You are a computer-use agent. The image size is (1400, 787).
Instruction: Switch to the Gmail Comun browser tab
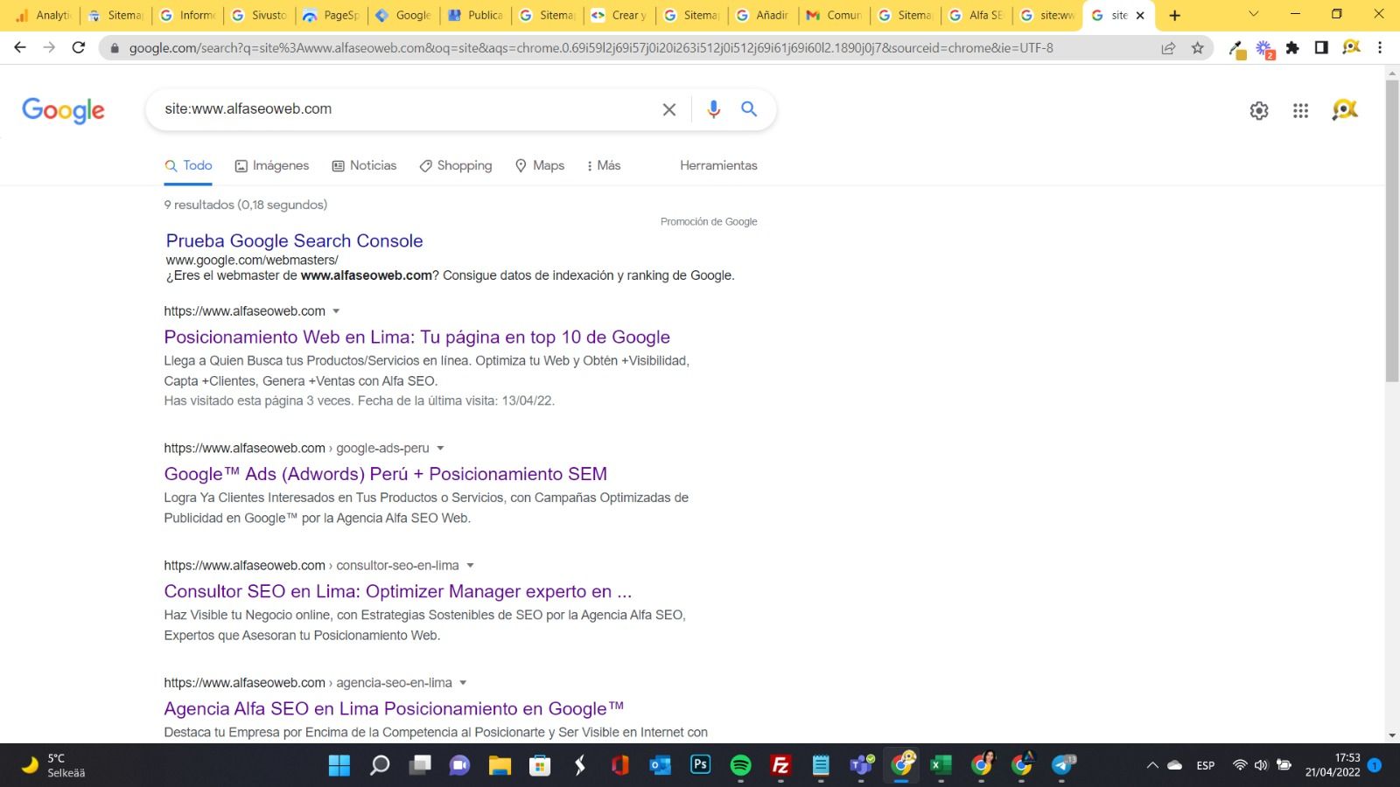(x=834, y=16)
